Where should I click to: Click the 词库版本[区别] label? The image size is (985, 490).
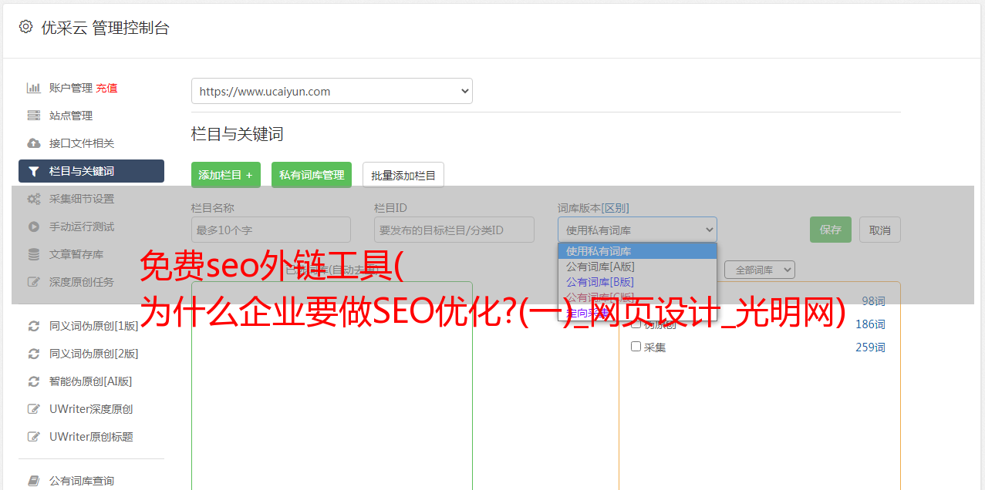coord(593,208)
